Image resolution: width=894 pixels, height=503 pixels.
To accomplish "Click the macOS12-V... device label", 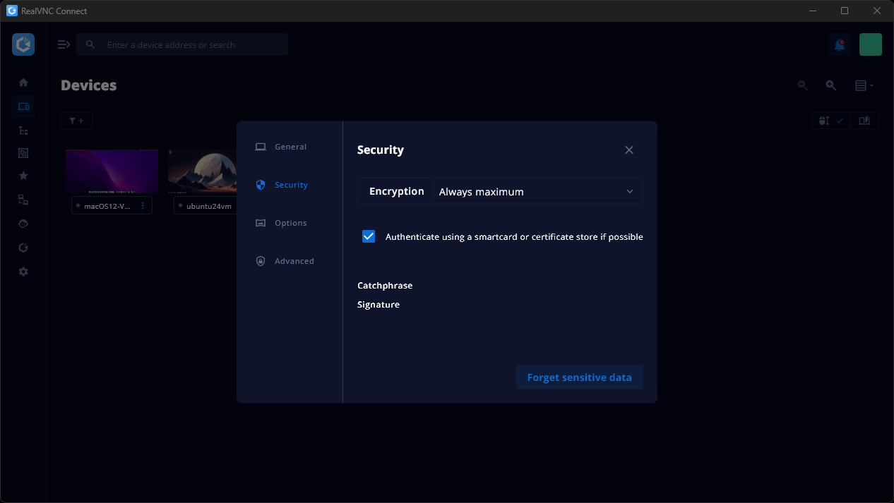I will click(x=107, y=206).
